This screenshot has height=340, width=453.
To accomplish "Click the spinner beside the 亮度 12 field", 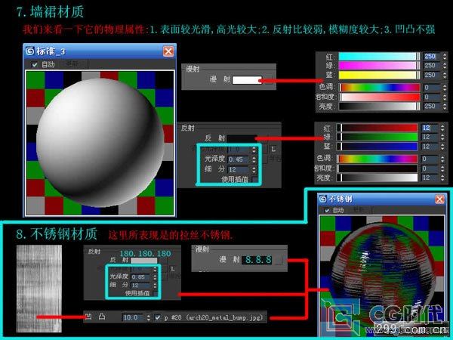I will pos(442,178).
